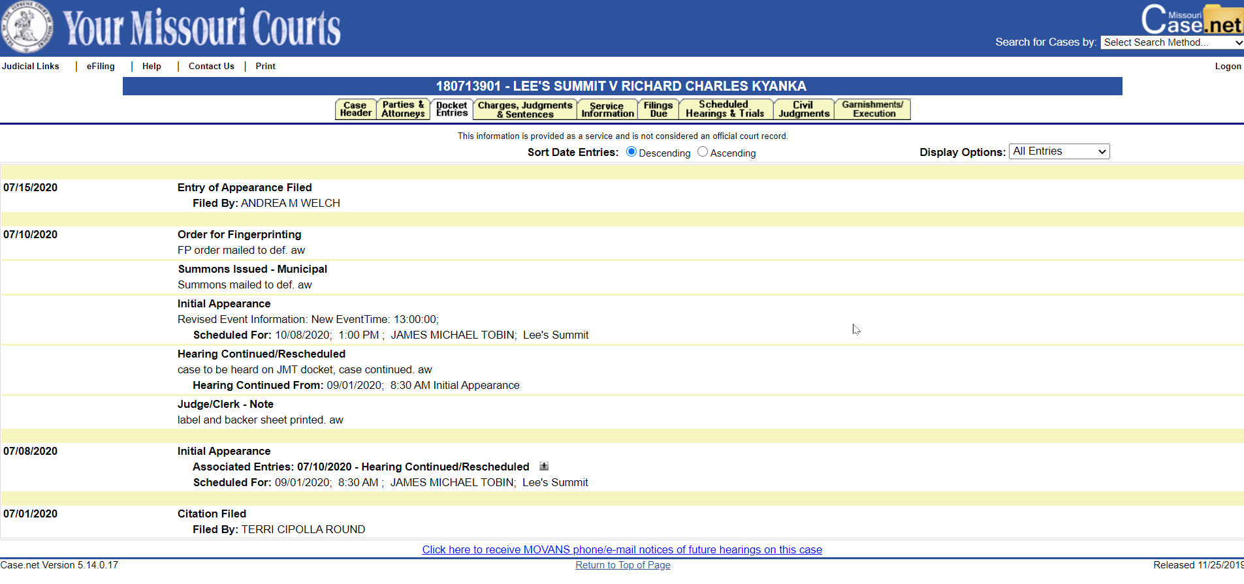Screen dimensions: 1244x584
Task: Open the Judicial Links menu
Action: 31,66
